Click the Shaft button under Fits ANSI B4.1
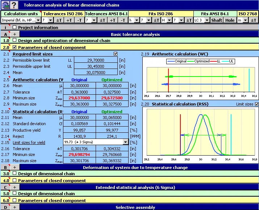The width and height of the screenshot is (259, 210). tap(217, 20)
